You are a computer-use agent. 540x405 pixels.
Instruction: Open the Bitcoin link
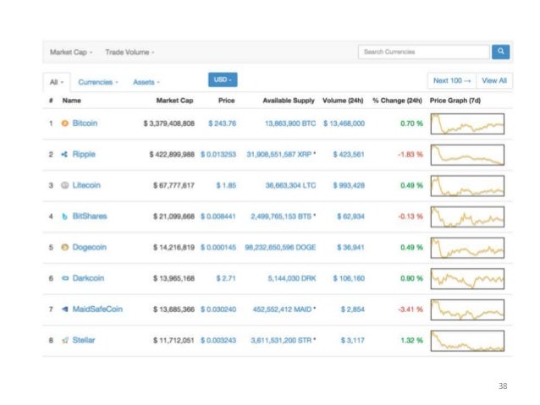pyautogui.click(x=85, y=123)
